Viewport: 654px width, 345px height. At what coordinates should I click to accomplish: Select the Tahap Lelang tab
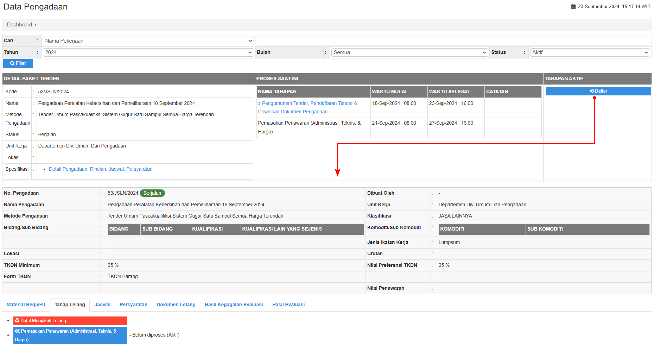coord(70,305)
